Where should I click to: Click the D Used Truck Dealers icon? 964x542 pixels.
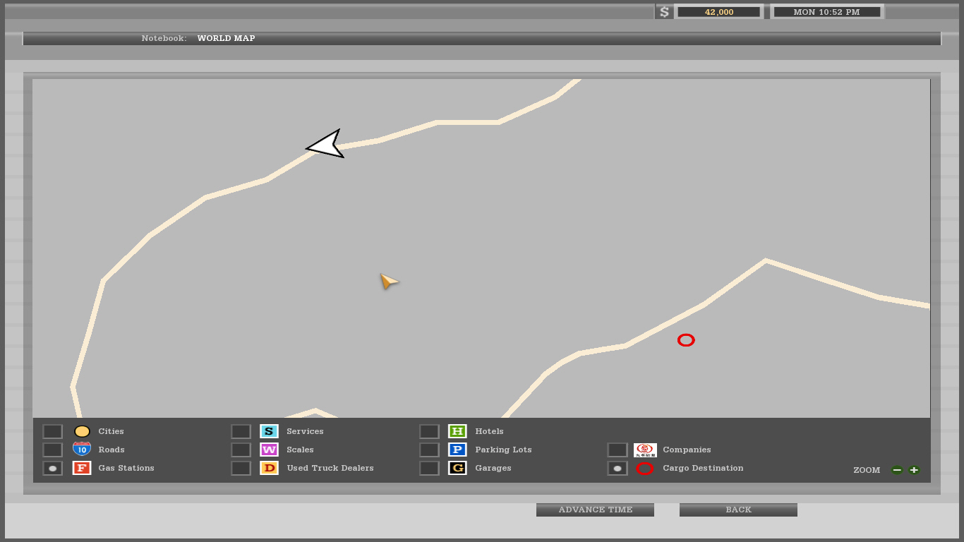tap(269, 468)
